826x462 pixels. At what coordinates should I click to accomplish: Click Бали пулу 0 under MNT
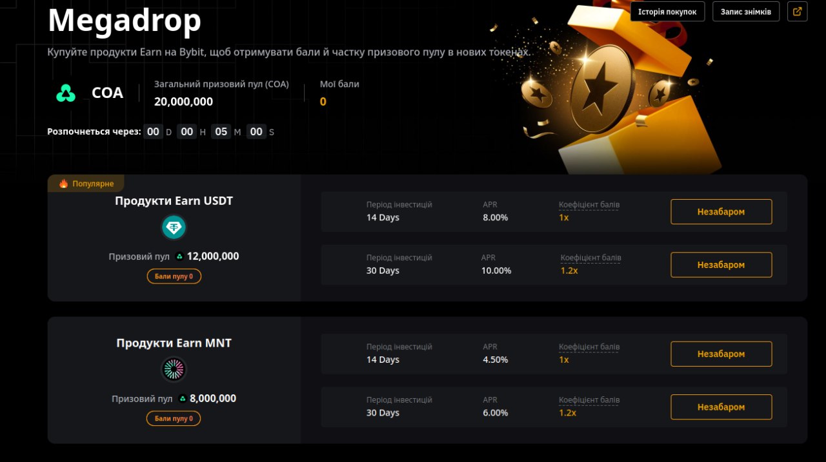click(x=174, y=419)
